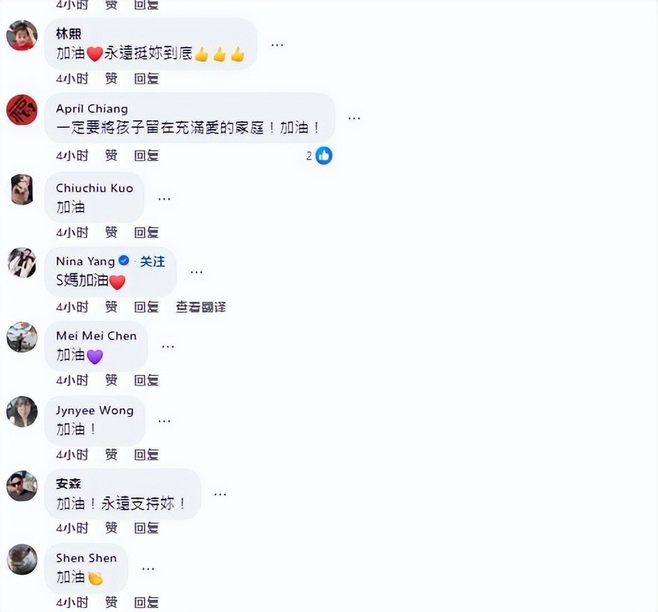The image size is (658, 612).
Task: Click 查看翻译 under Nina Yang's comment
Action: click(201, 307)
